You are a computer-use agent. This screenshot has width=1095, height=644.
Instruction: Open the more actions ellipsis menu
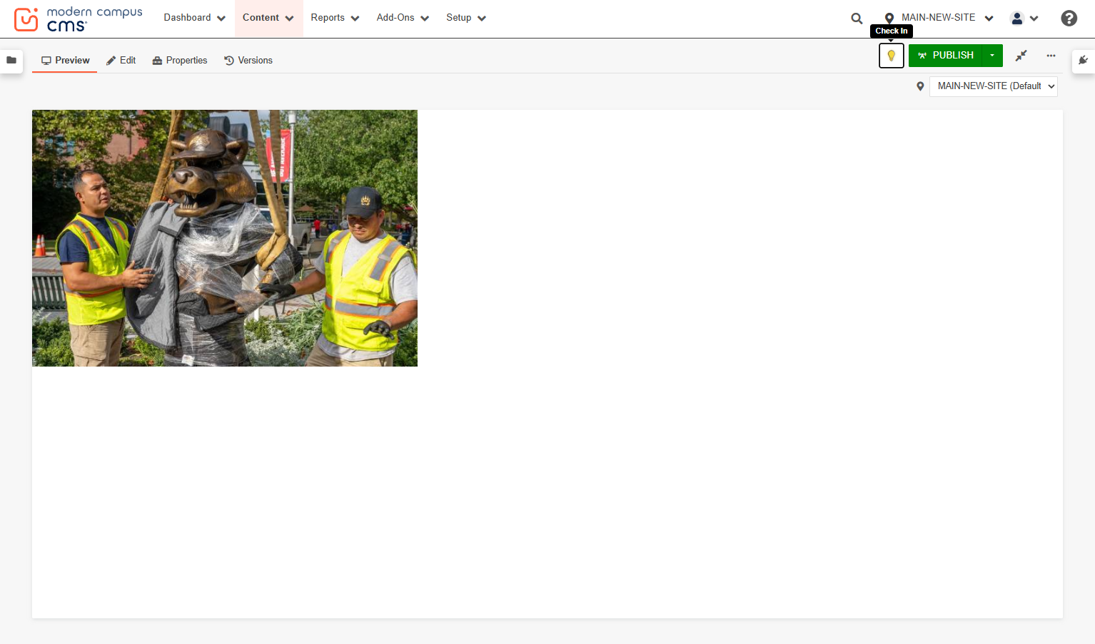coord(1051,56)
